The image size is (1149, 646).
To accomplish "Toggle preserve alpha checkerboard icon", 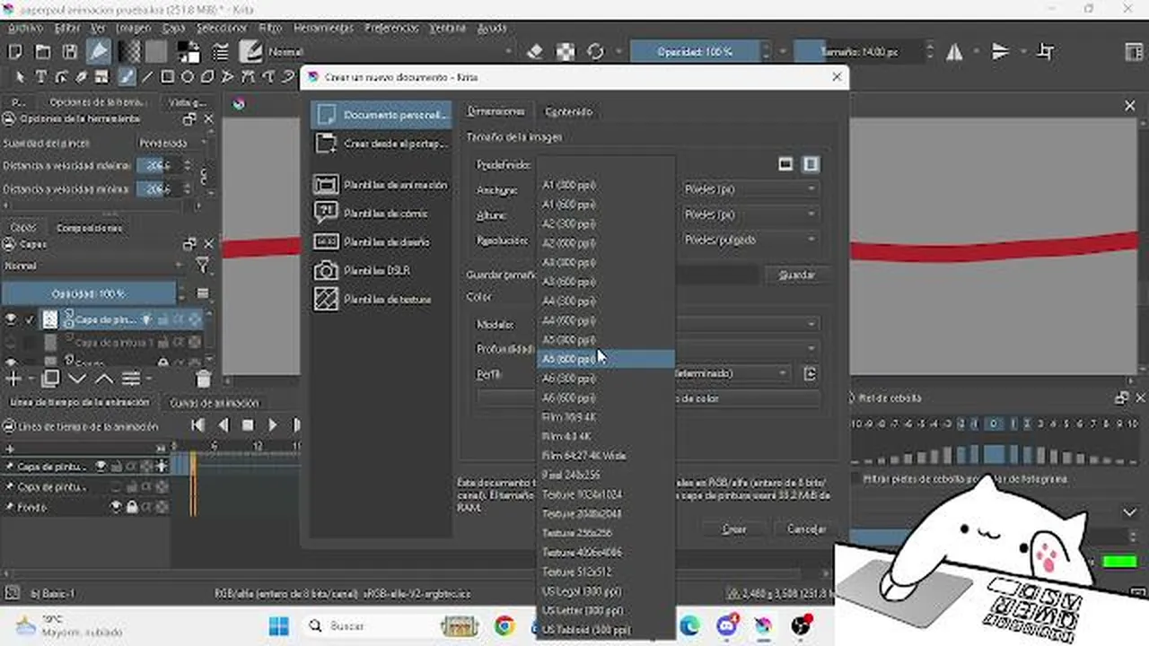I will [x=566, y=52].
